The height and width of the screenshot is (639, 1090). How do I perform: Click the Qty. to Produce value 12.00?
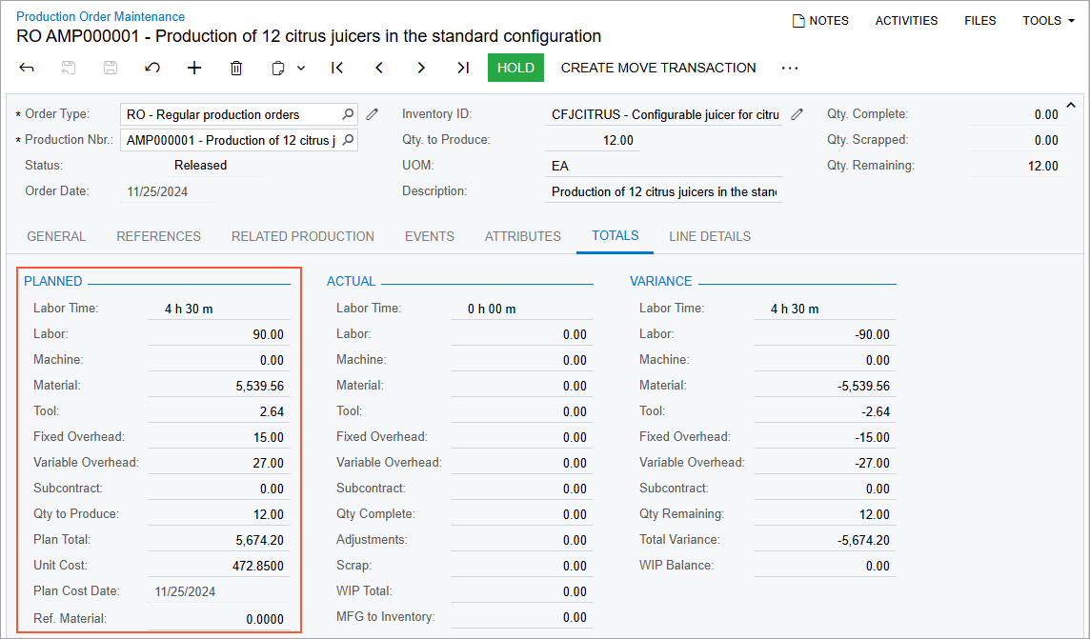click(x=618, y=140)
